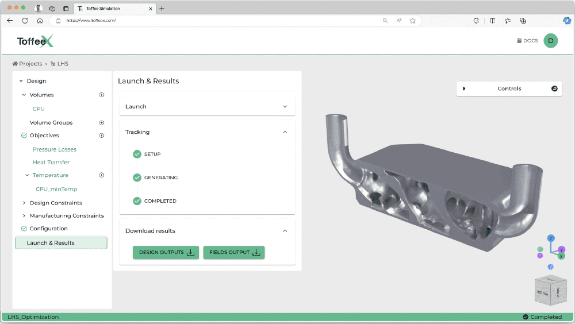Click the add icon next to Volume Groups

pos(102,122)
